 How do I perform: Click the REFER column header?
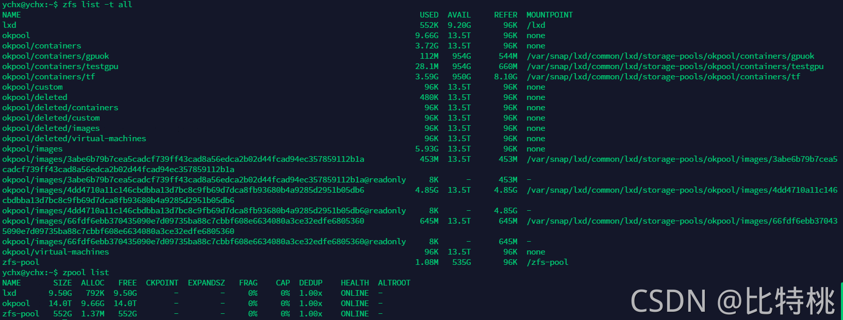coord(505,15)
